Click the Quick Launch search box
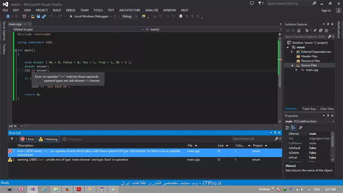The image size is (343, 193). point(292,3)
